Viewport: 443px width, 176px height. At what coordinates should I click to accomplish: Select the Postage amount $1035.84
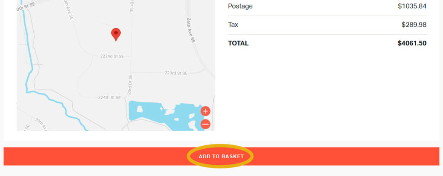click(412, 6)
